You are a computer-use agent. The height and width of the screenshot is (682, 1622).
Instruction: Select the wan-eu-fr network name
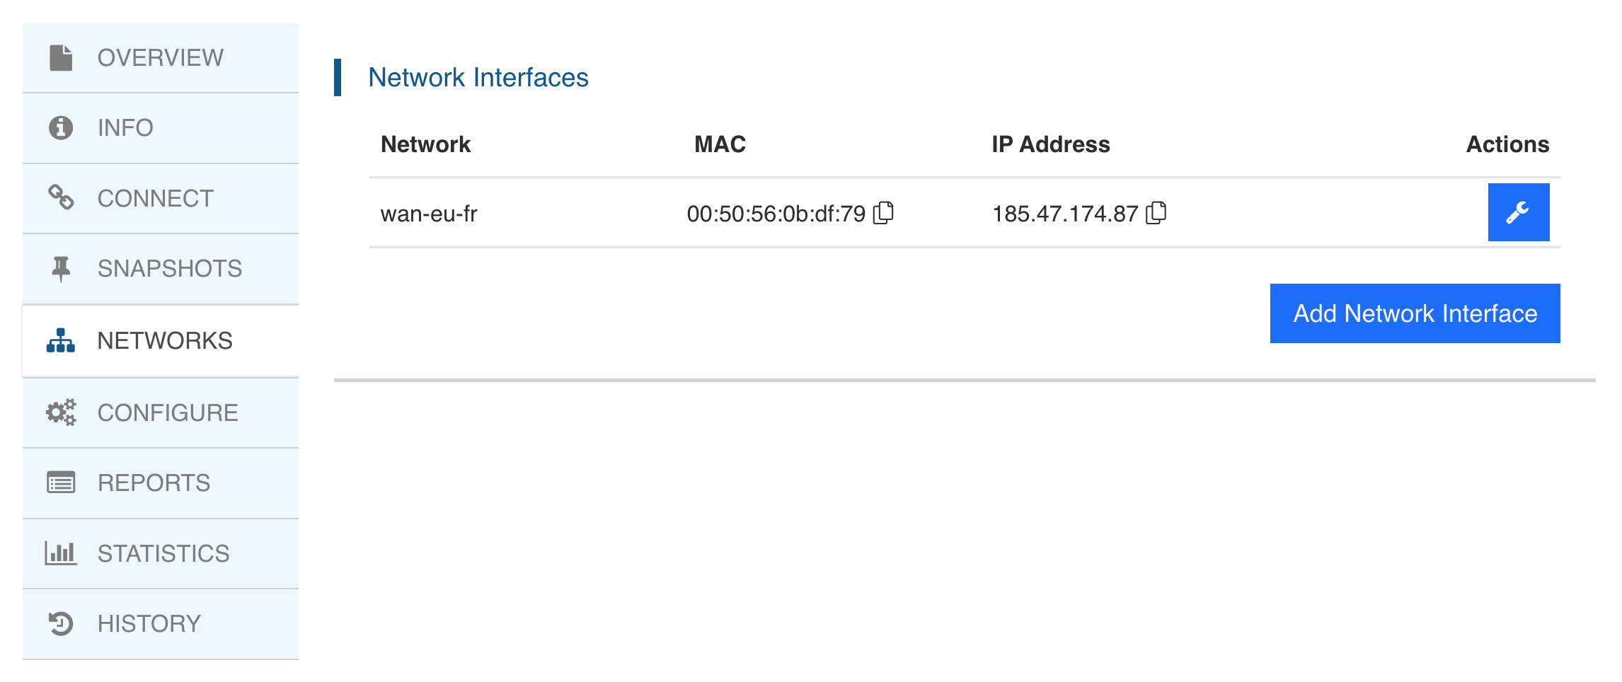pos(429,214)
